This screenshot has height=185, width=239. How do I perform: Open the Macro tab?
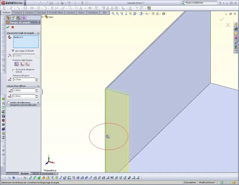tap(81, 13)
